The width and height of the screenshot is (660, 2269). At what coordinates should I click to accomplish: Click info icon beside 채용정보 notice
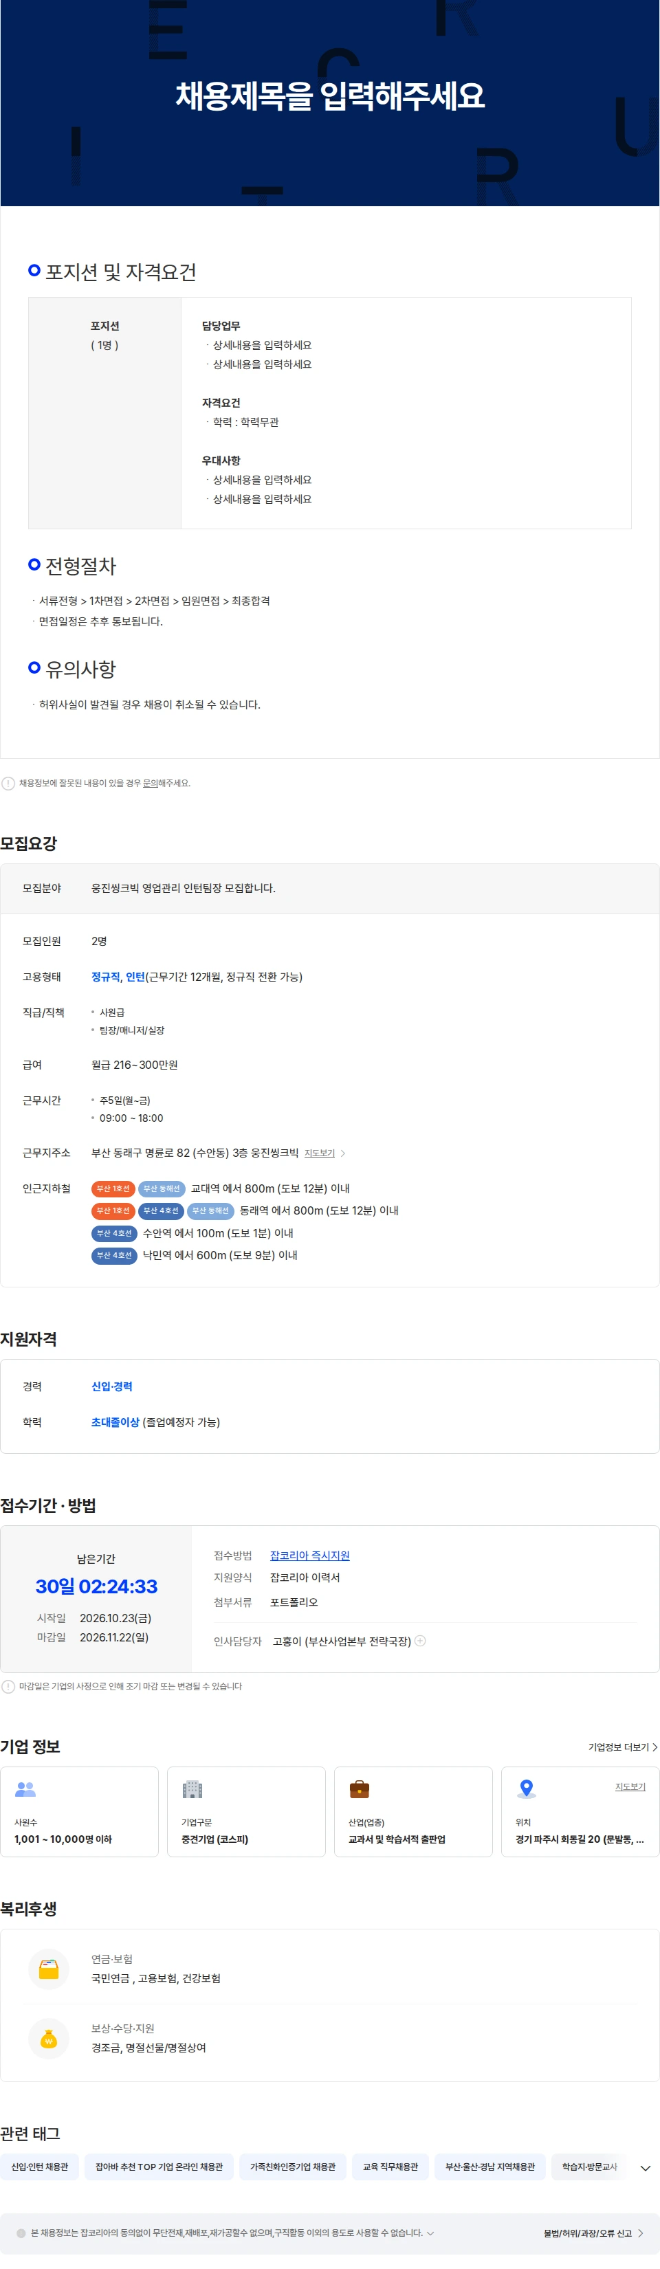click(x=8, y=783)
